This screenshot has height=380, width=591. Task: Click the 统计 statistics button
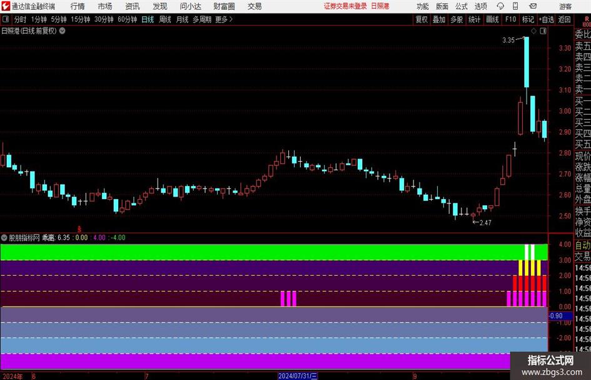474,19
